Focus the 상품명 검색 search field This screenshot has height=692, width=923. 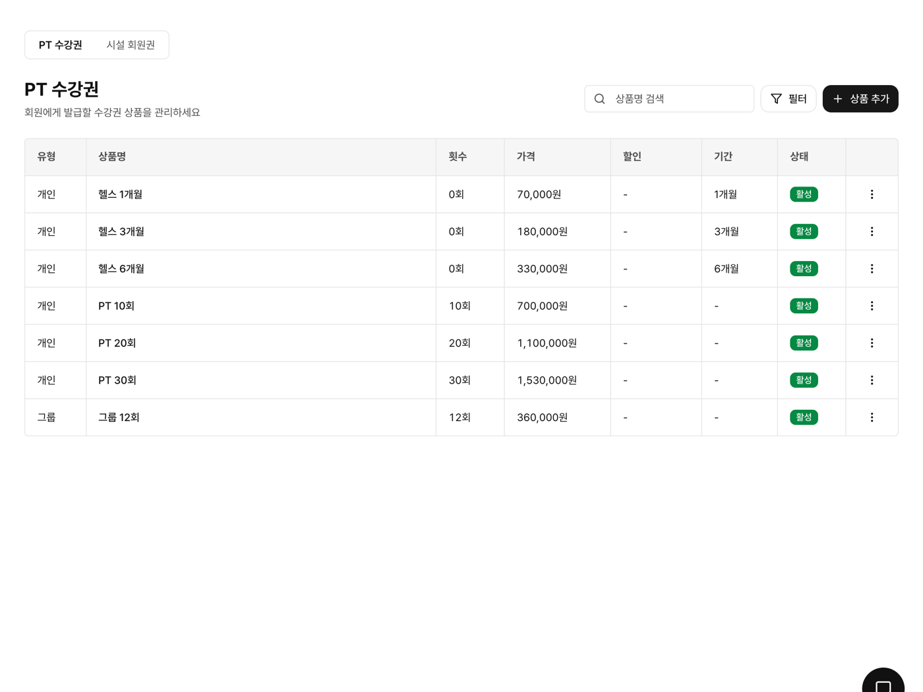click(669, 99)
